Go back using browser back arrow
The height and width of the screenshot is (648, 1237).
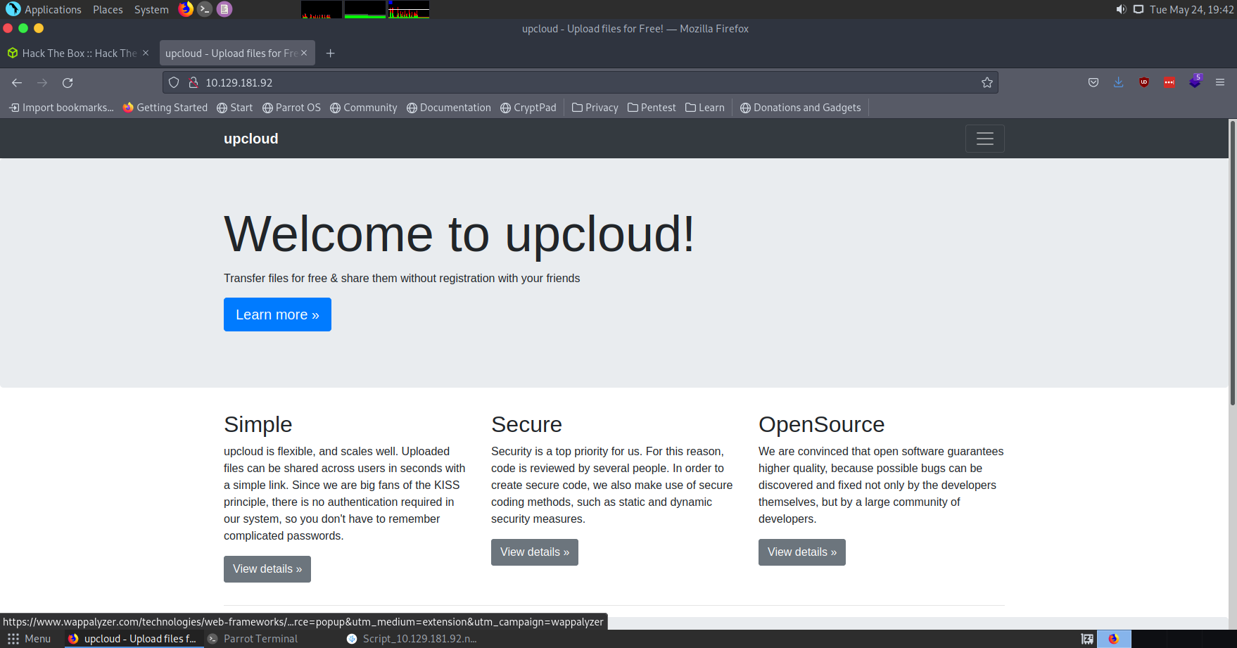(x=17, y=83)
